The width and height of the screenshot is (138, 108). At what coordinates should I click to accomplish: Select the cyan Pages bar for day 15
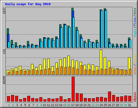click(65, 36)
